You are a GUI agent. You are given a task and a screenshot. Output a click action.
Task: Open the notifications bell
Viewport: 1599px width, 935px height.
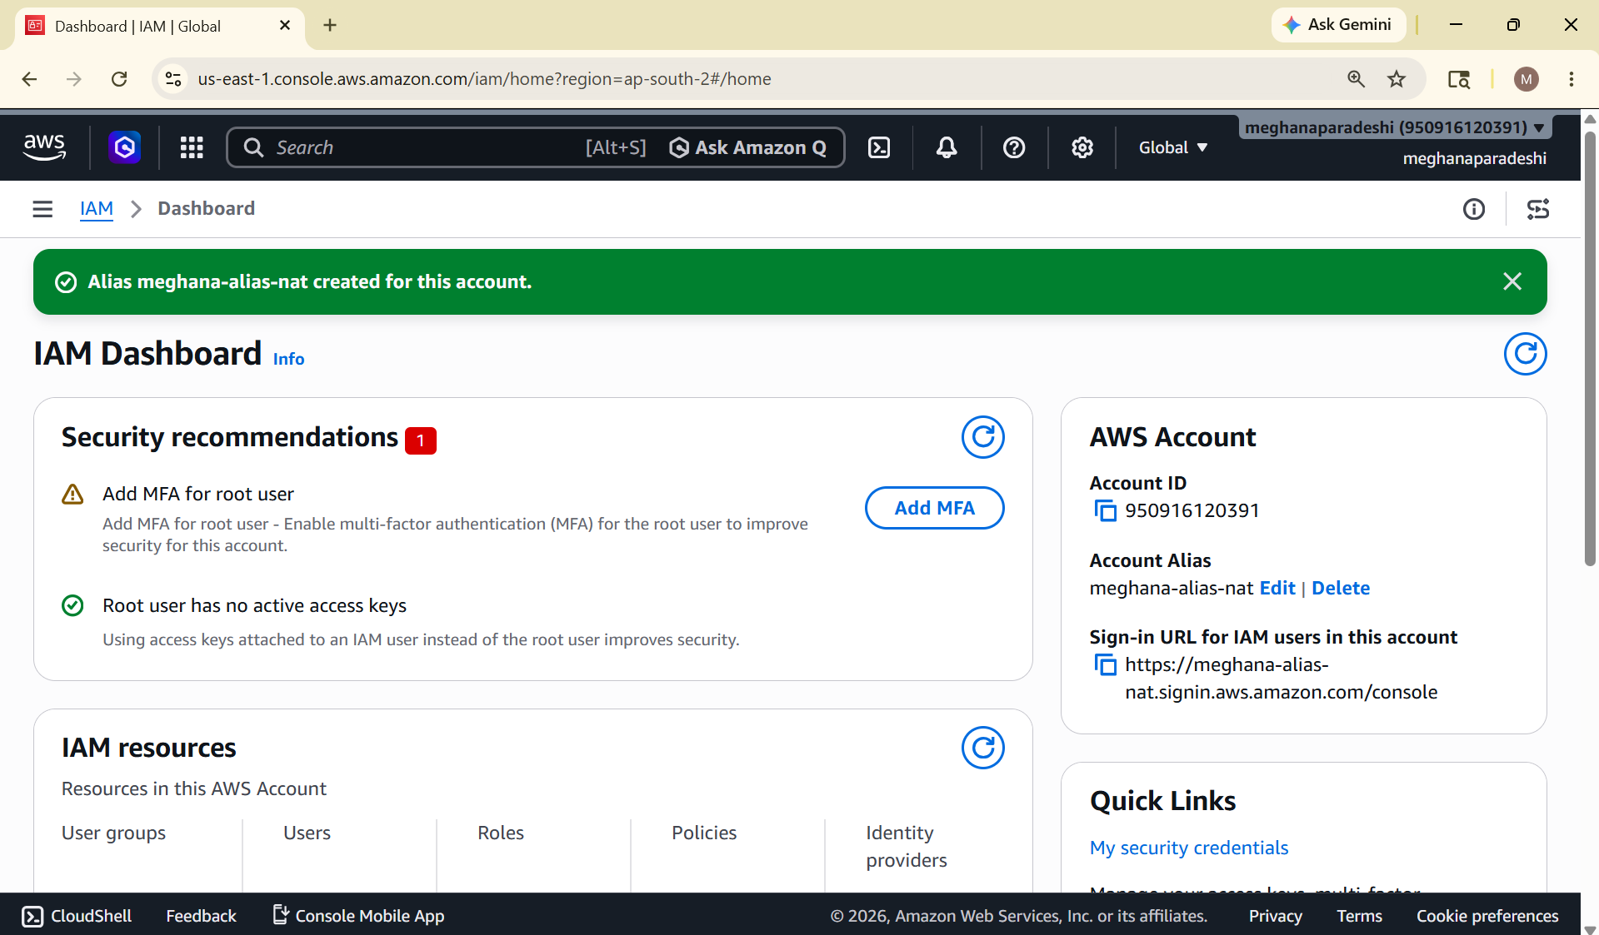click(x=947, y=147)
